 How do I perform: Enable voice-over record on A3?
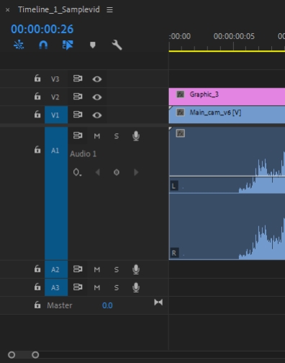click(136, 287)
